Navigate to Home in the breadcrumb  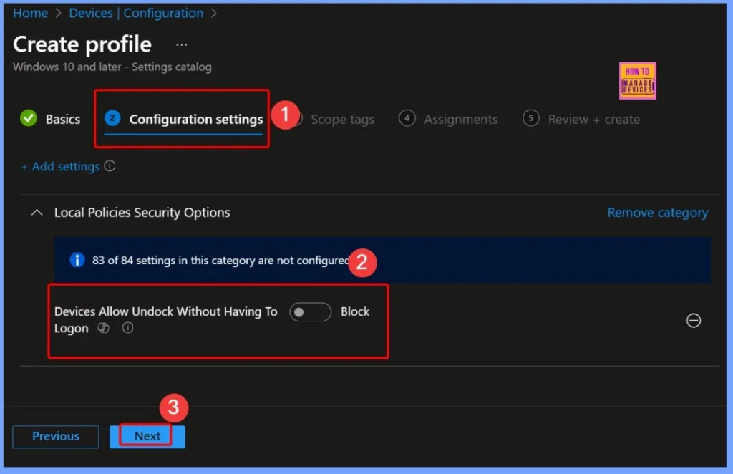[30, 13]
